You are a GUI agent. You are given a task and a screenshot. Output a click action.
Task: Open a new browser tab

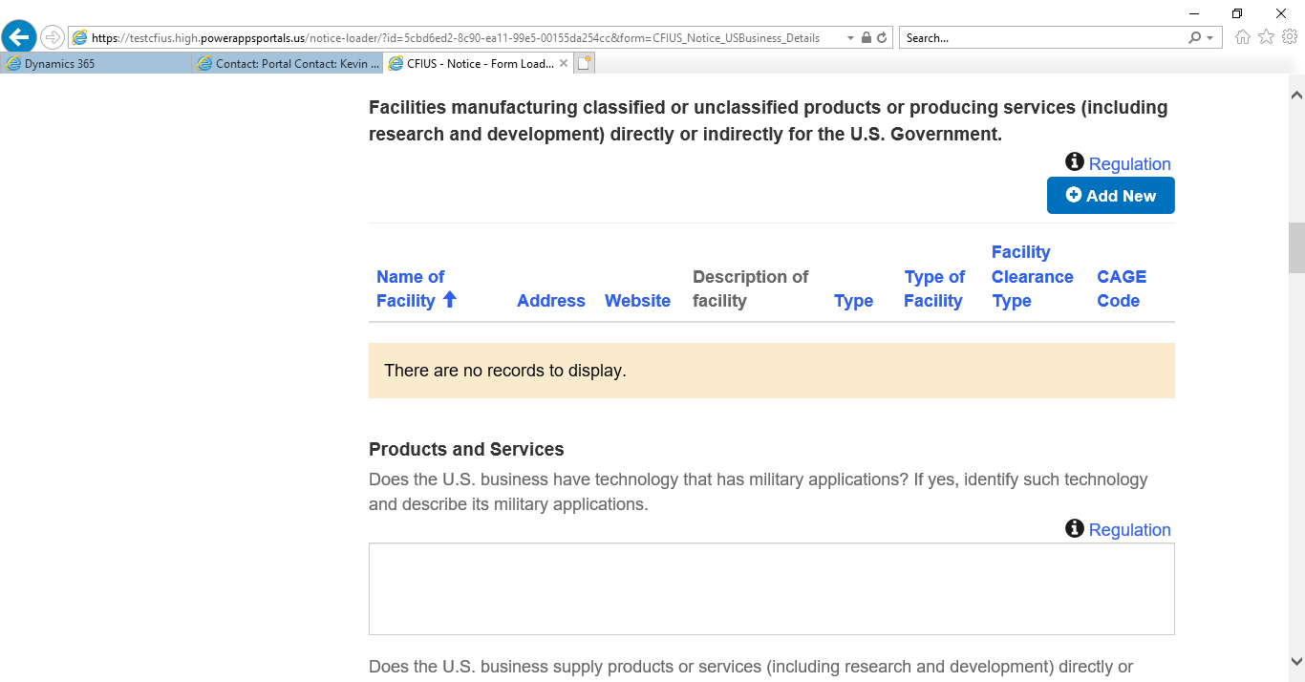(x=585, y=64)
